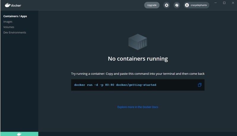Maximize the Docker Desktop window
Image resolution: width=237 pixels, height=136 pixels.
coord(224,3)
